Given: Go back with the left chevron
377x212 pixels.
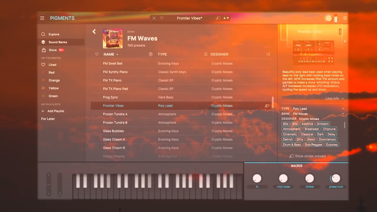Looking at the screenshot, I should coord(94,32).
